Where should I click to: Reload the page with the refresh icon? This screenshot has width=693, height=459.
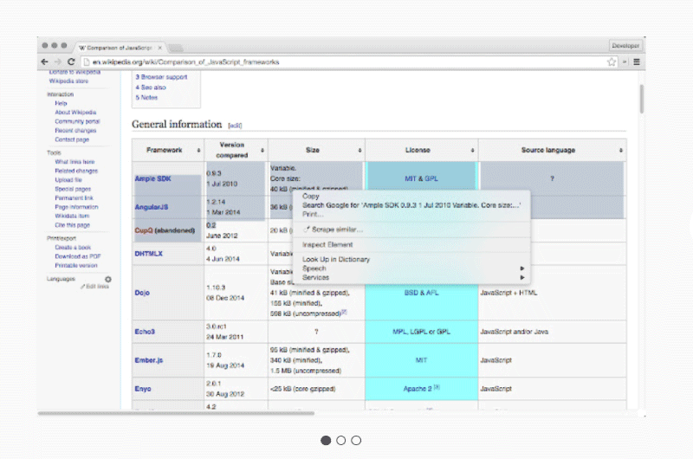tap(71, 61)
